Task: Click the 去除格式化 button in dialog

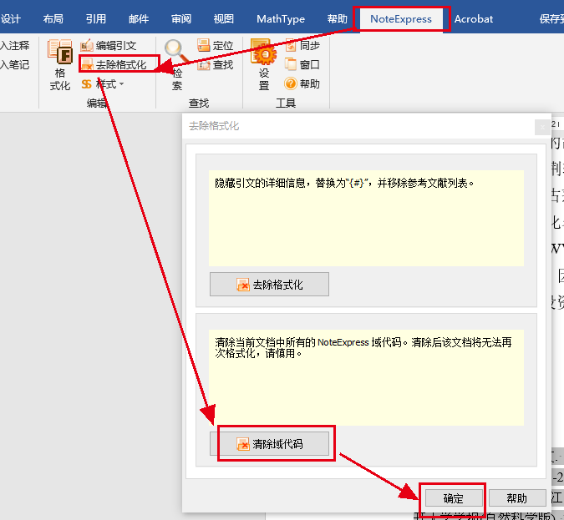Action: click(269, 285)
